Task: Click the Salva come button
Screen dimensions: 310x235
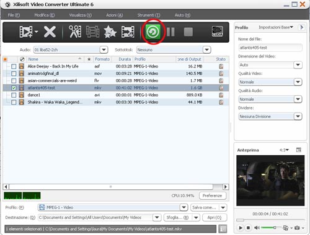Action: 204,207
